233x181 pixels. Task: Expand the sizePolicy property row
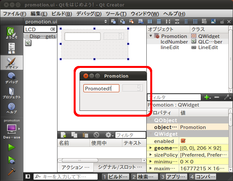coord(150,155)
